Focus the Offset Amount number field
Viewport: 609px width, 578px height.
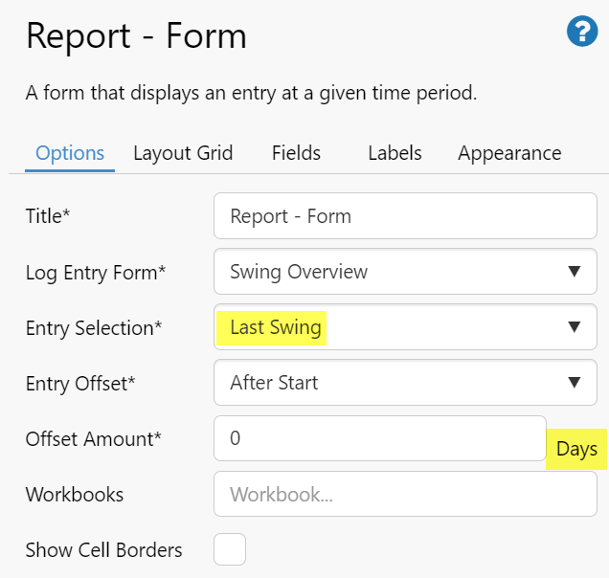379,439
